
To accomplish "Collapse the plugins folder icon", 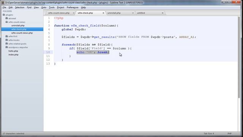I will click(x=4, y=15).
